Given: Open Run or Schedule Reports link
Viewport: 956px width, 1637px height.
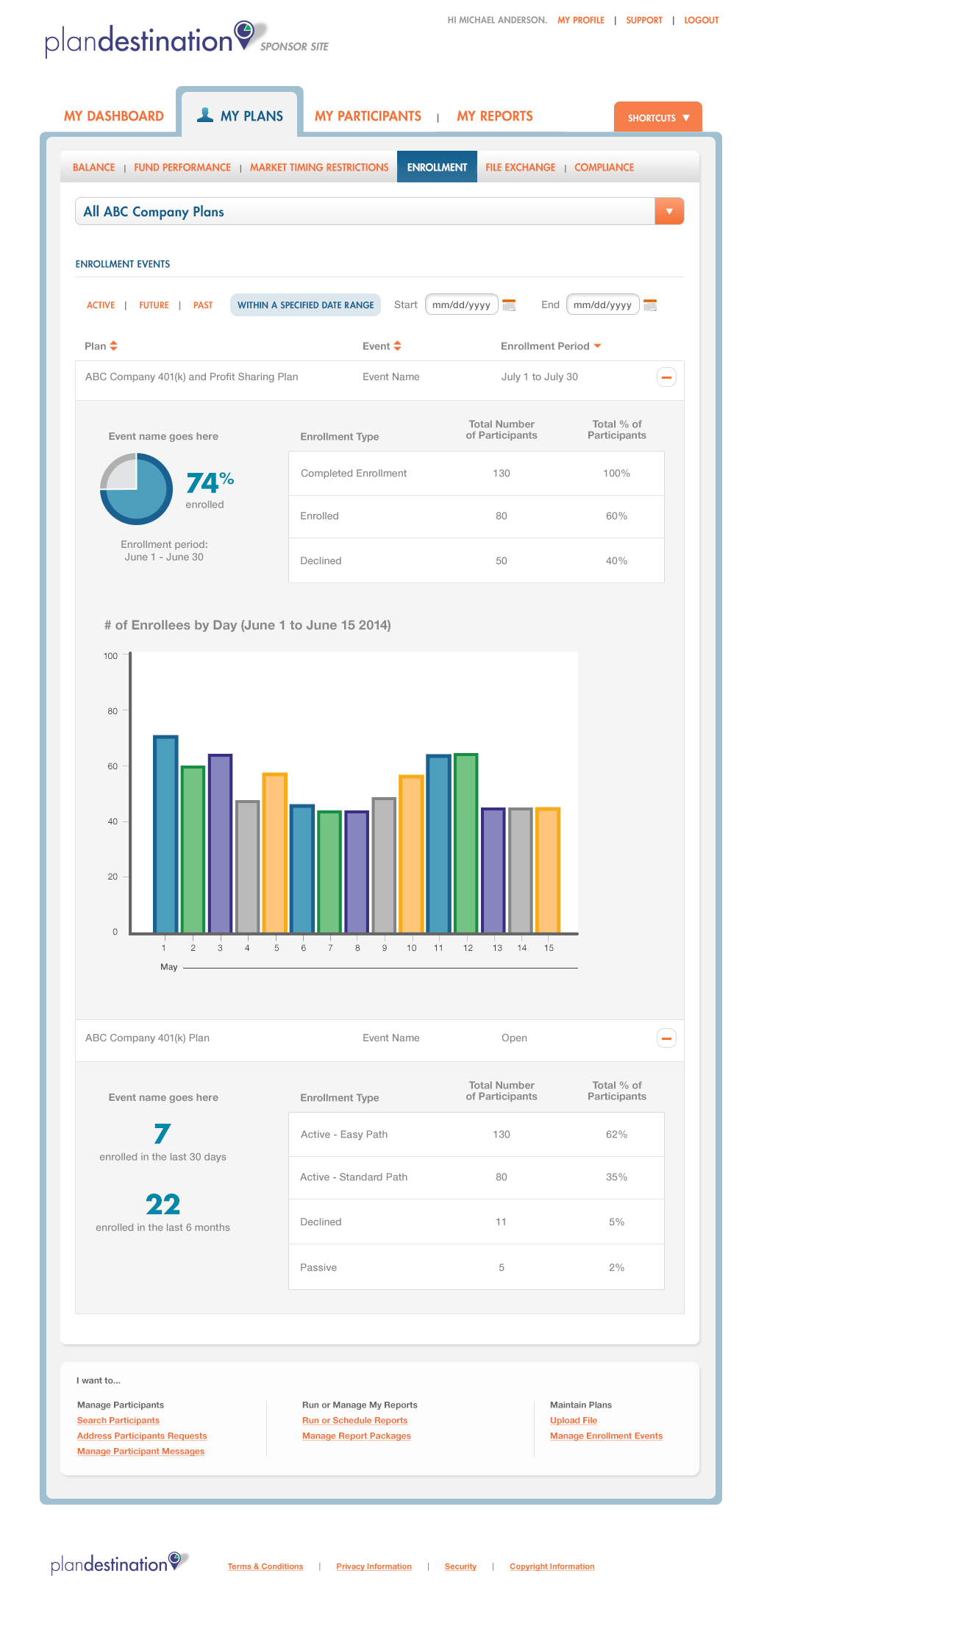Looking at the screenshot, I should [354, 1421].
